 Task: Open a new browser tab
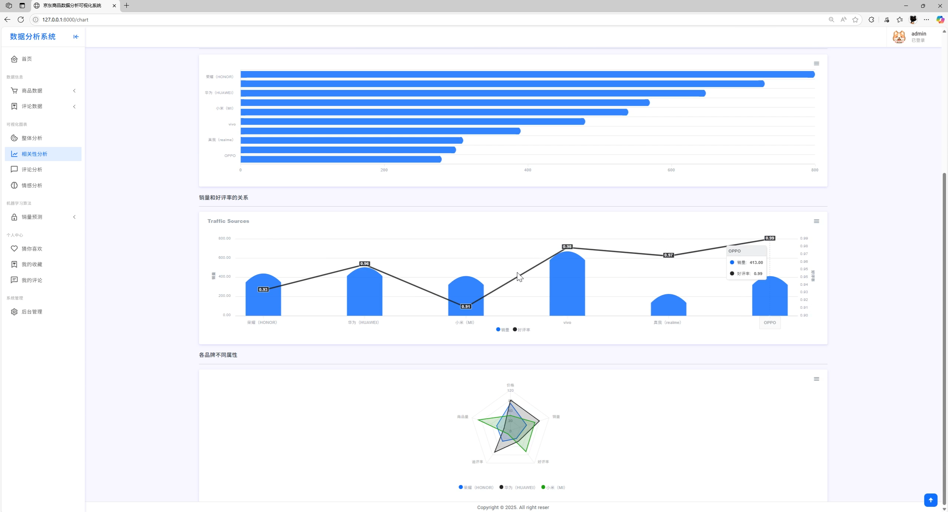[x=127, y=6]
